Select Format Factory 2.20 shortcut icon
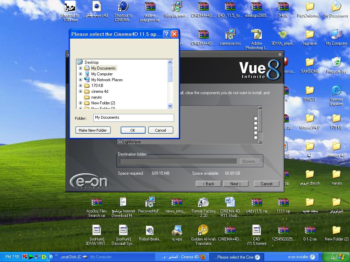350x262 pixels. click(203, 207)
